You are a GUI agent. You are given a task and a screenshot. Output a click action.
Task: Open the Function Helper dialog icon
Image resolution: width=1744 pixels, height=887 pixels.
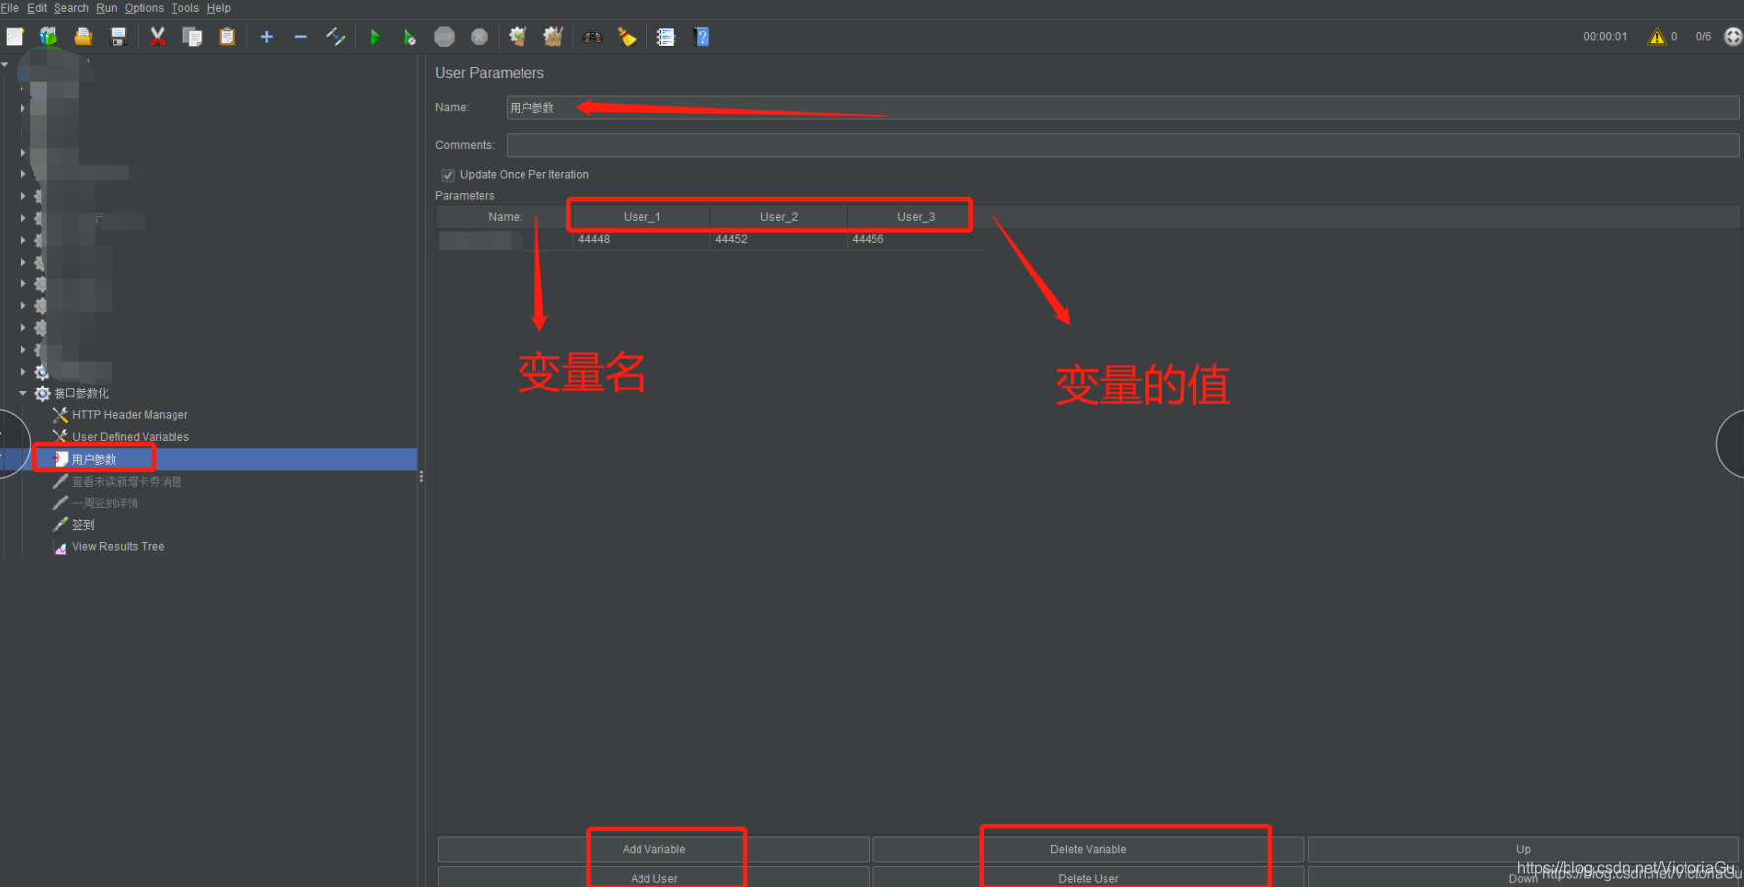tap(666, 37)
